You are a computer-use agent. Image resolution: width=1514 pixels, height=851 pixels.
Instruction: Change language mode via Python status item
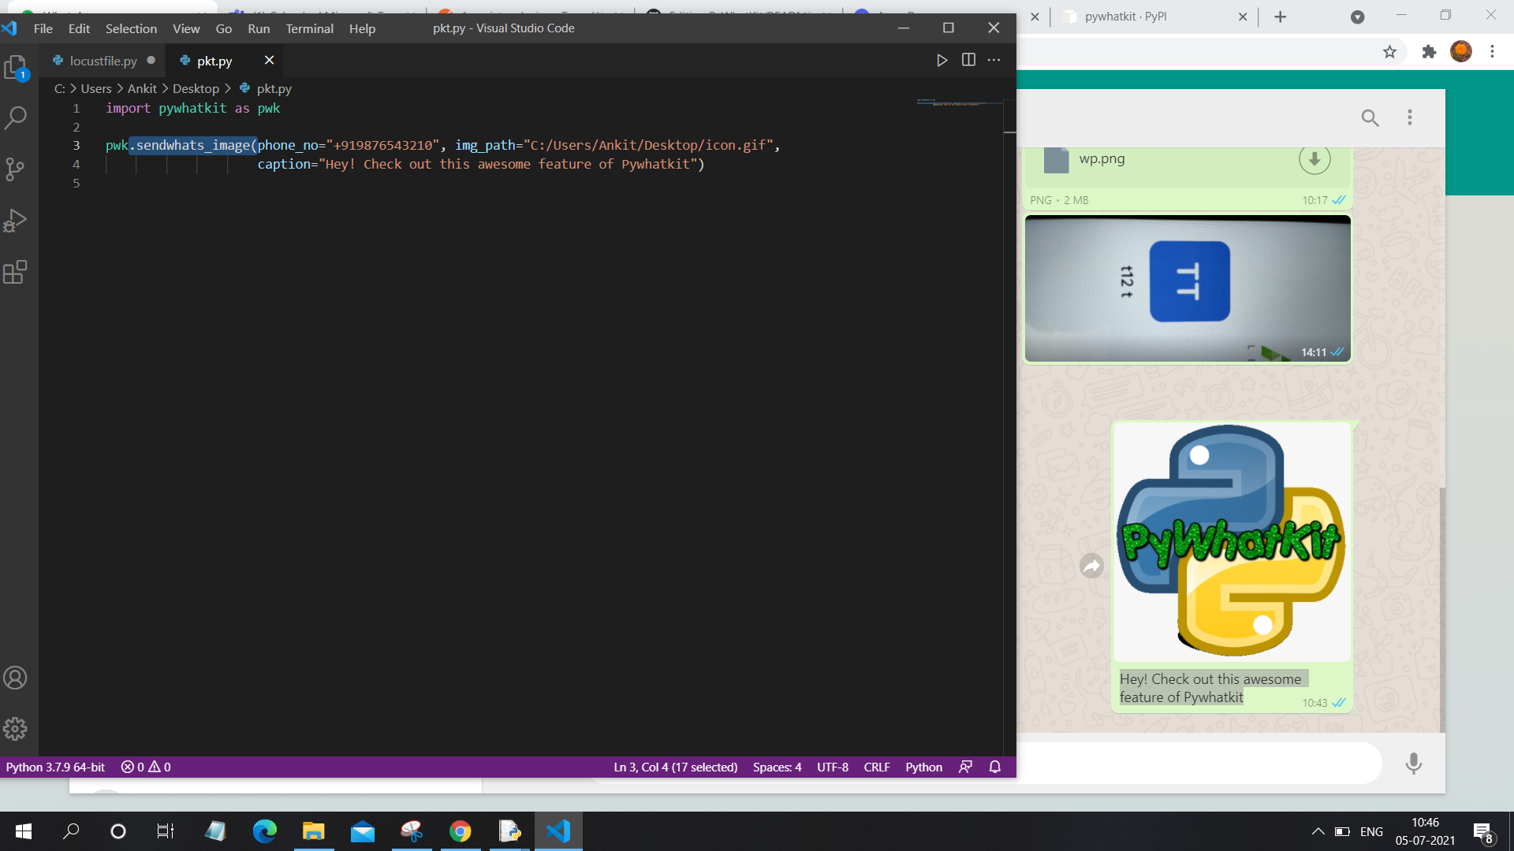click(x=923, y=767)
